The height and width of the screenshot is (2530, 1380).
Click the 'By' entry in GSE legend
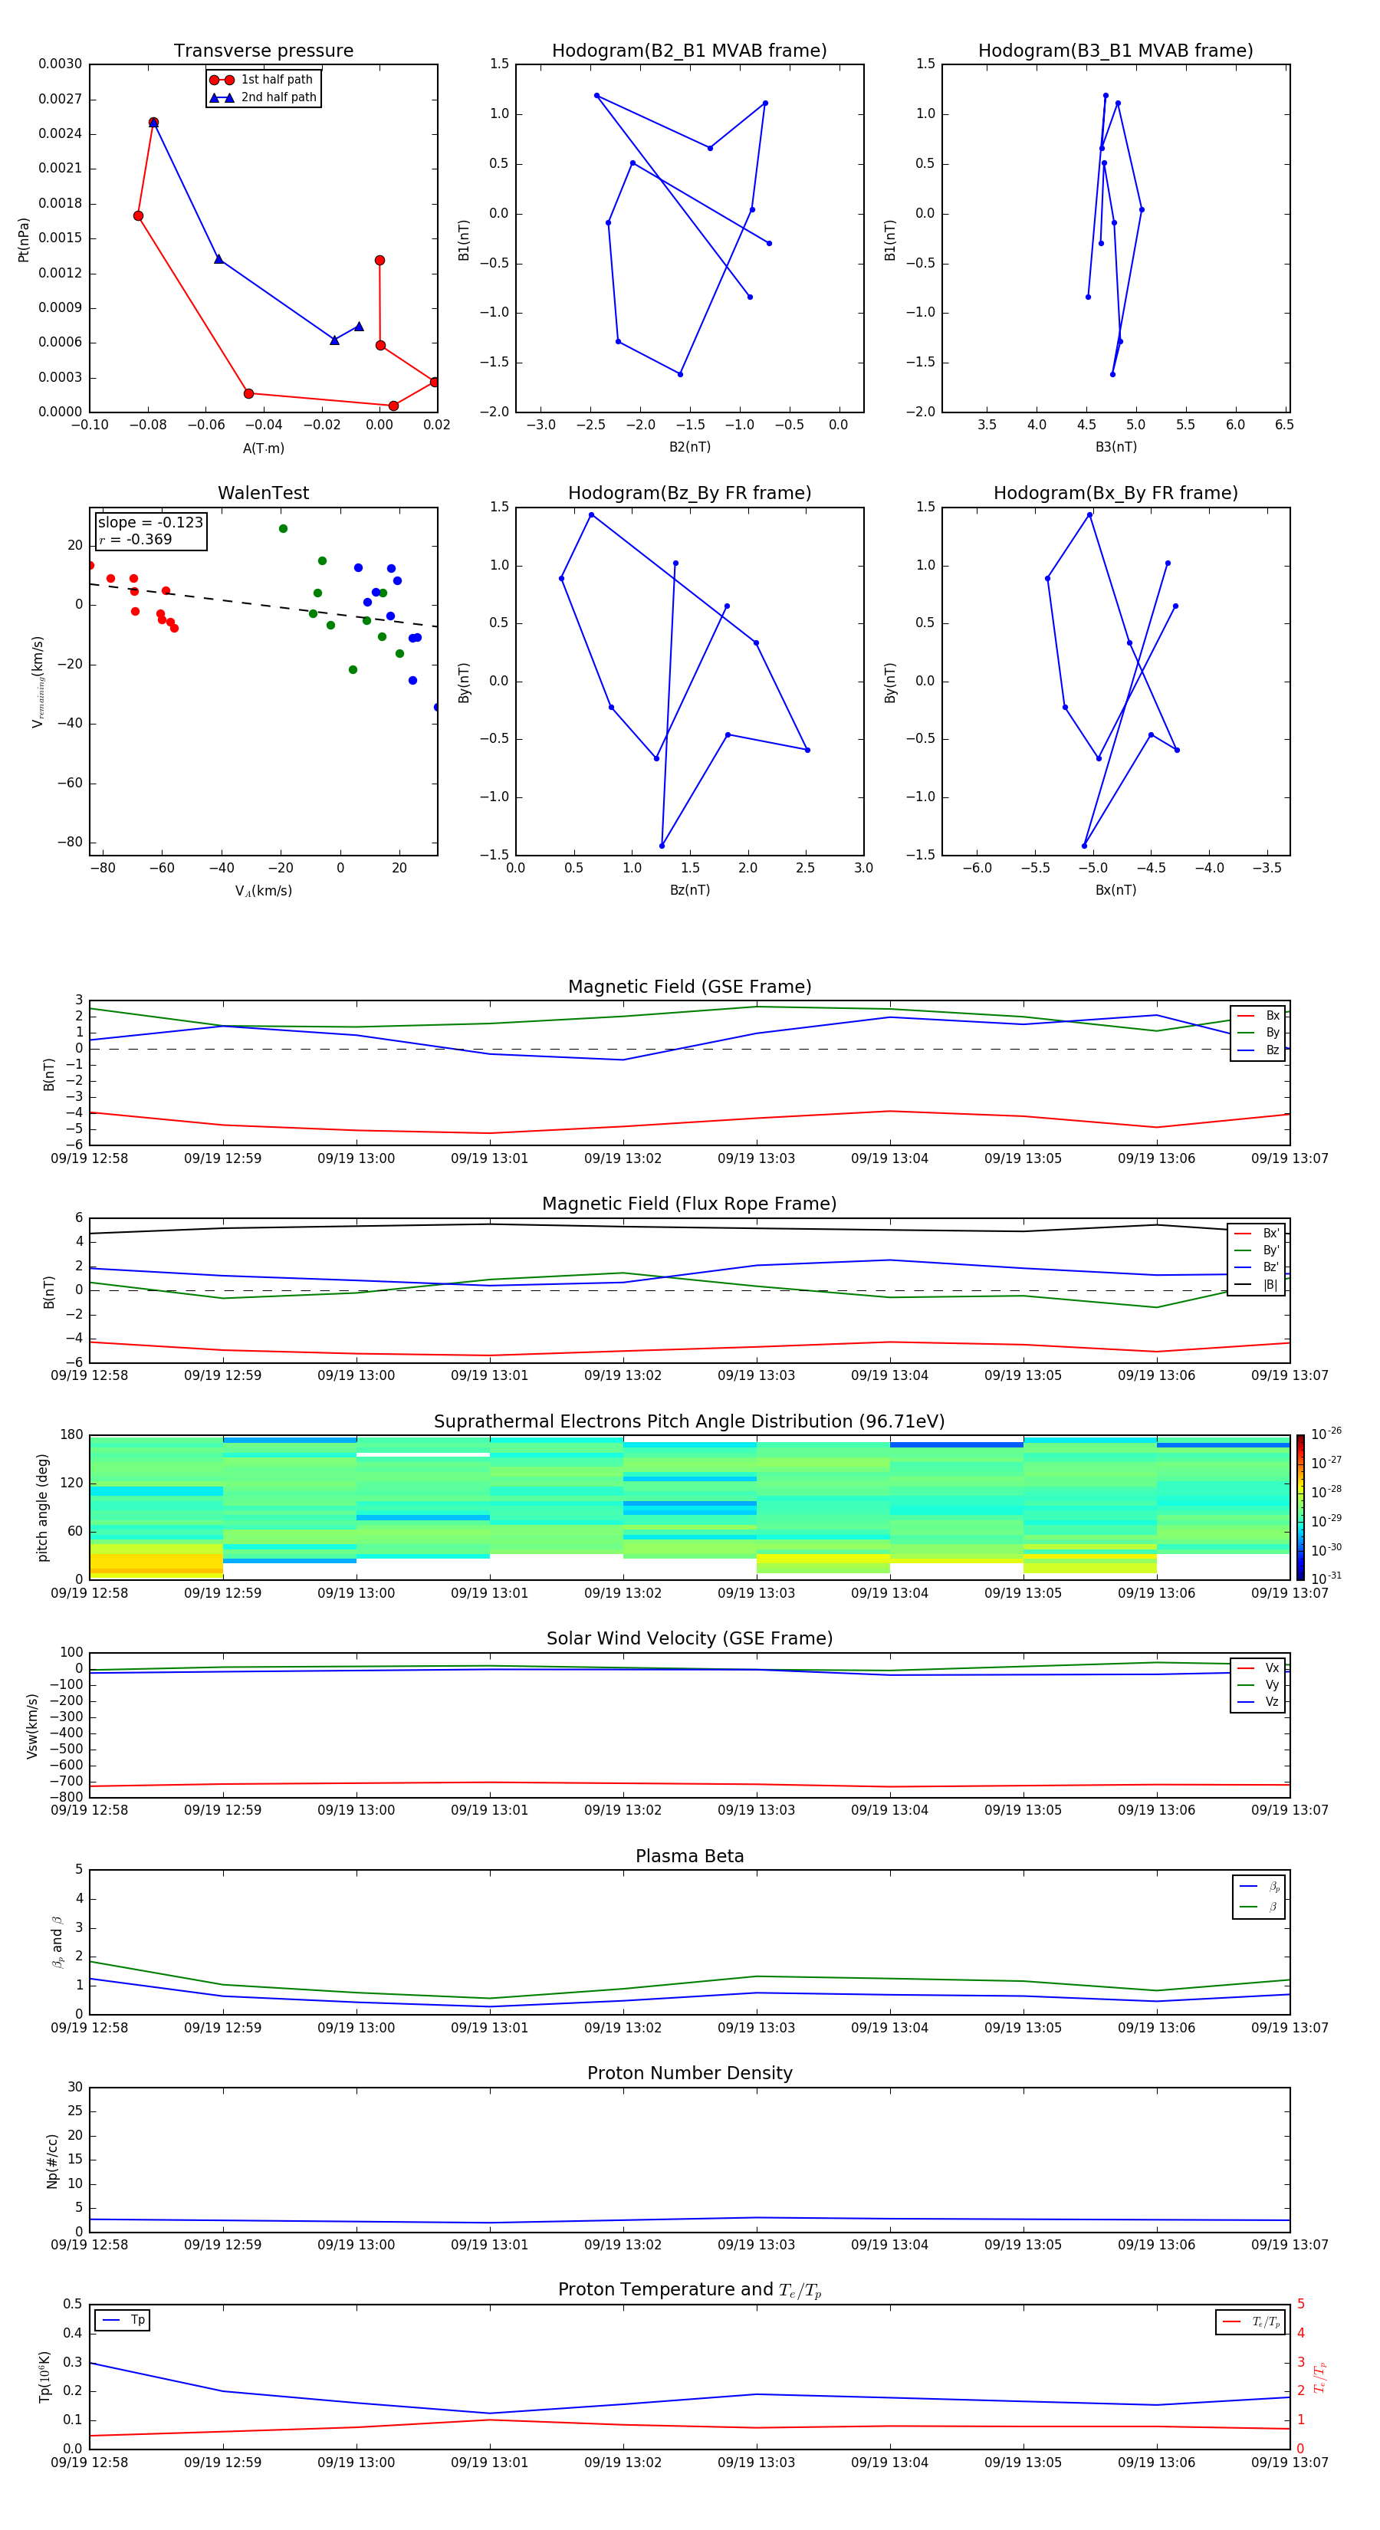point(1258,1033)
